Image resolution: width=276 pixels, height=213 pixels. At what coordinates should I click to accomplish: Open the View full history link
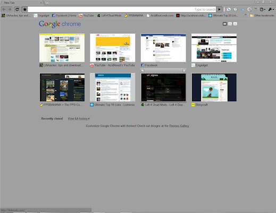(79, 119)
